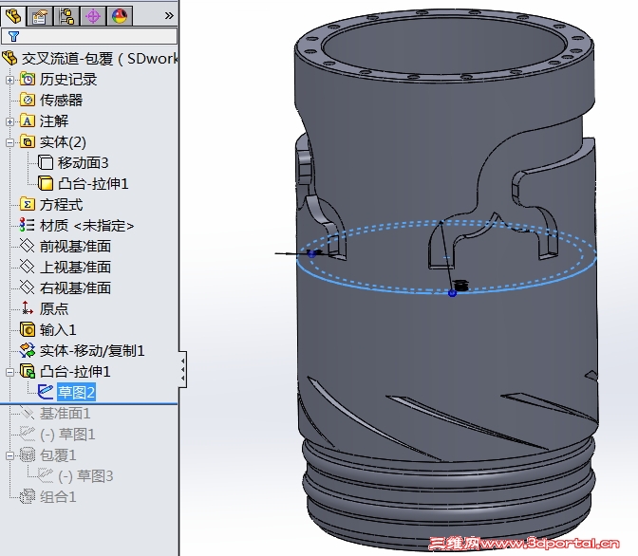Screen dimensions: 638x556
Task: Collapse the 实体(2) solid bodies folder
Action: (x=9, y=142)
